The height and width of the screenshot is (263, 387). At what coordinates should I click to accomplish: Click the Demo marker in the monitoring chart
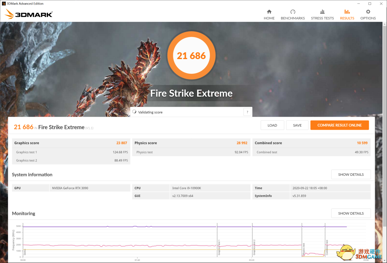coord(25,252)
